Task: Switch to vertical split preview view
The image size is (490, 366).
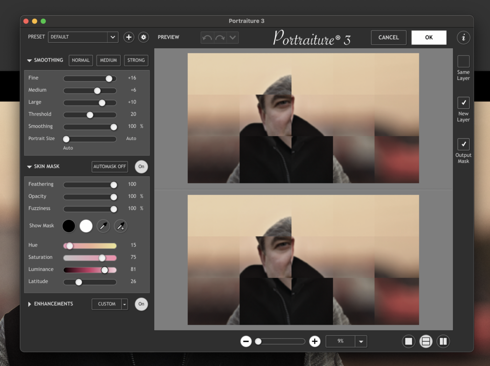Action: click(443, 341)
